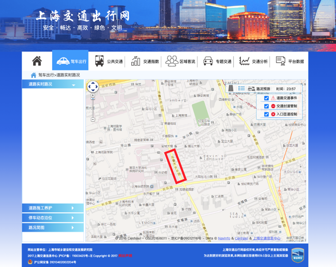Image resolution: width=336 pixels, height=267 pixels.
Task: Expand the 道路施工养护 sidebar section
Action: click(x=53, y=208)
